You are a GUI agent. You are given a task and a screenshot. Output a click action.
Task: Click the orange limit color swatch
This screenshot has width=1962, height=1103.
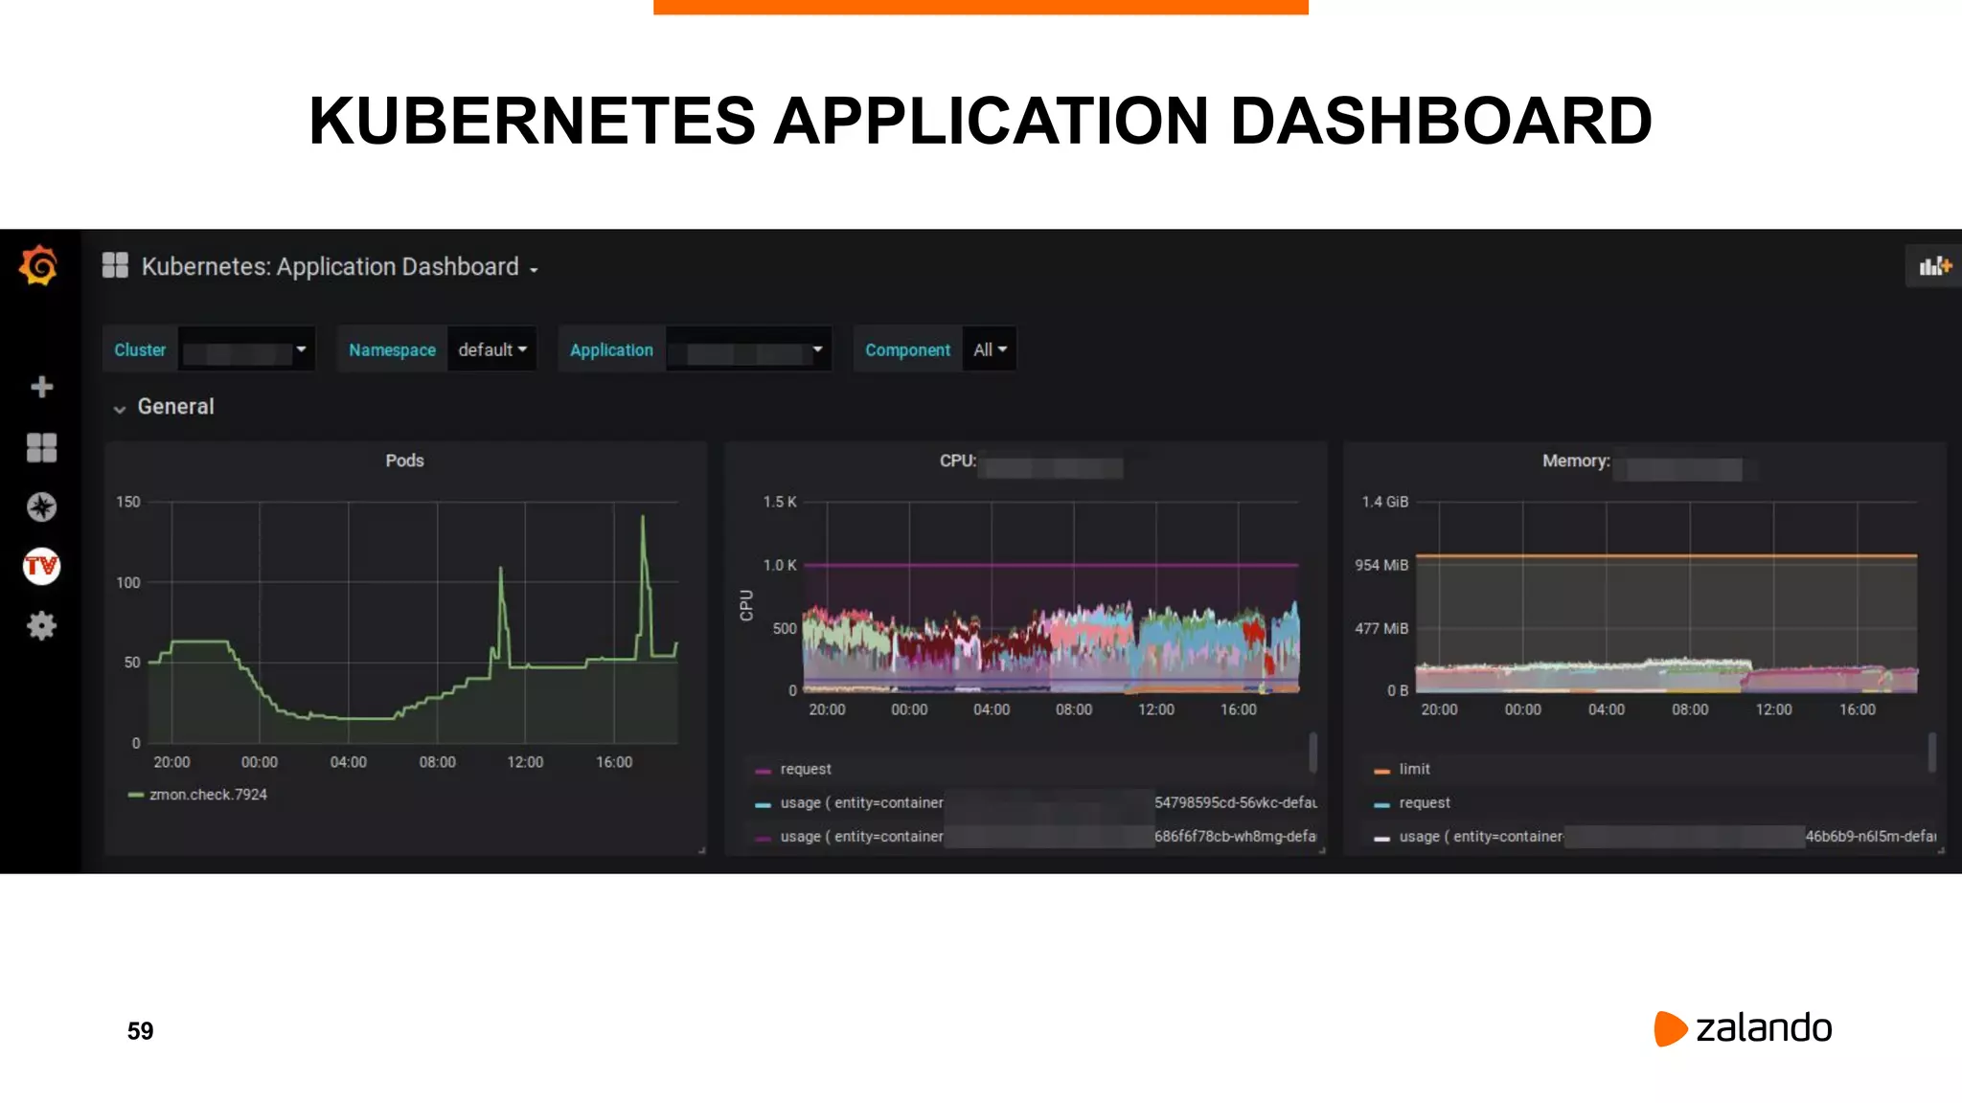click(x=1381, y=771)
